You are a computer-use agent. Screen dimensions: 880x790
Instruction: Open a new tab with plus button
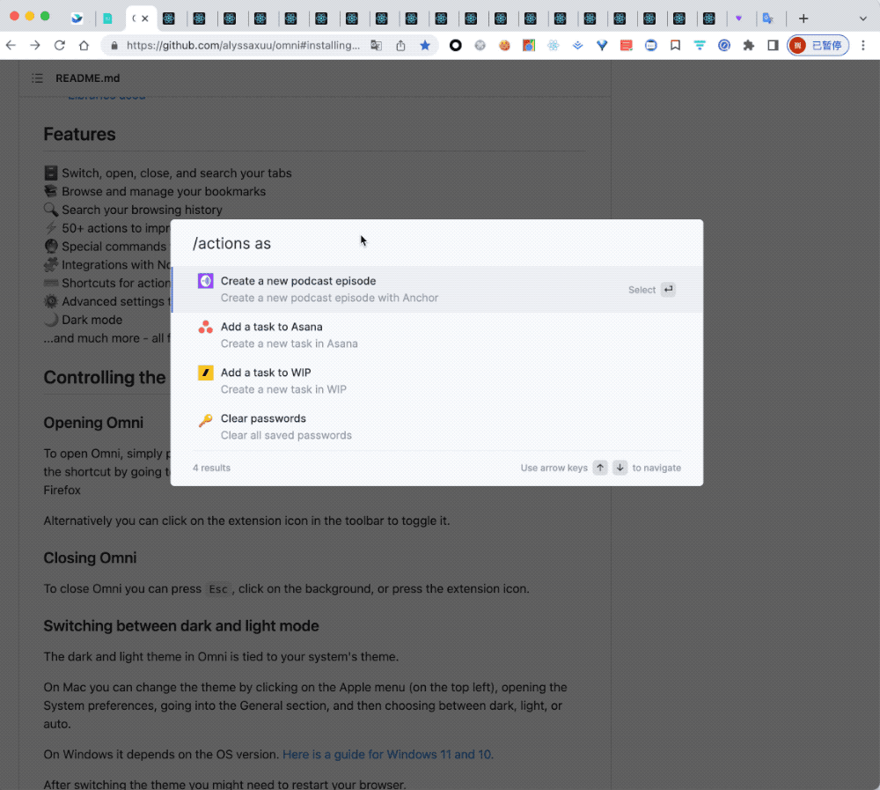803,18
